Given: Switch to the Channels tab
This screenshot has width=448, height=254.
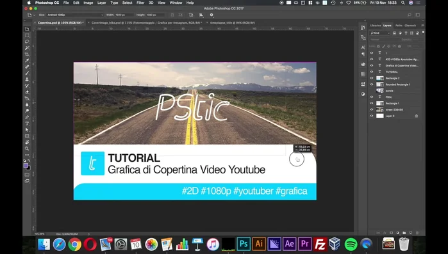Looking at the screenshot, I should 410,26.
